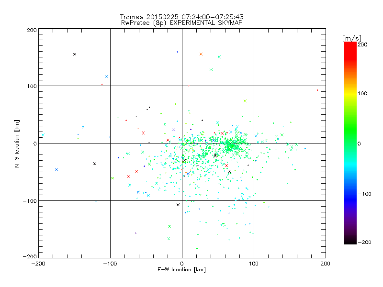Click the black x marker in the upper-left quadrant
Viewport: 383px width, 287px height.
(x=74, y=54)
